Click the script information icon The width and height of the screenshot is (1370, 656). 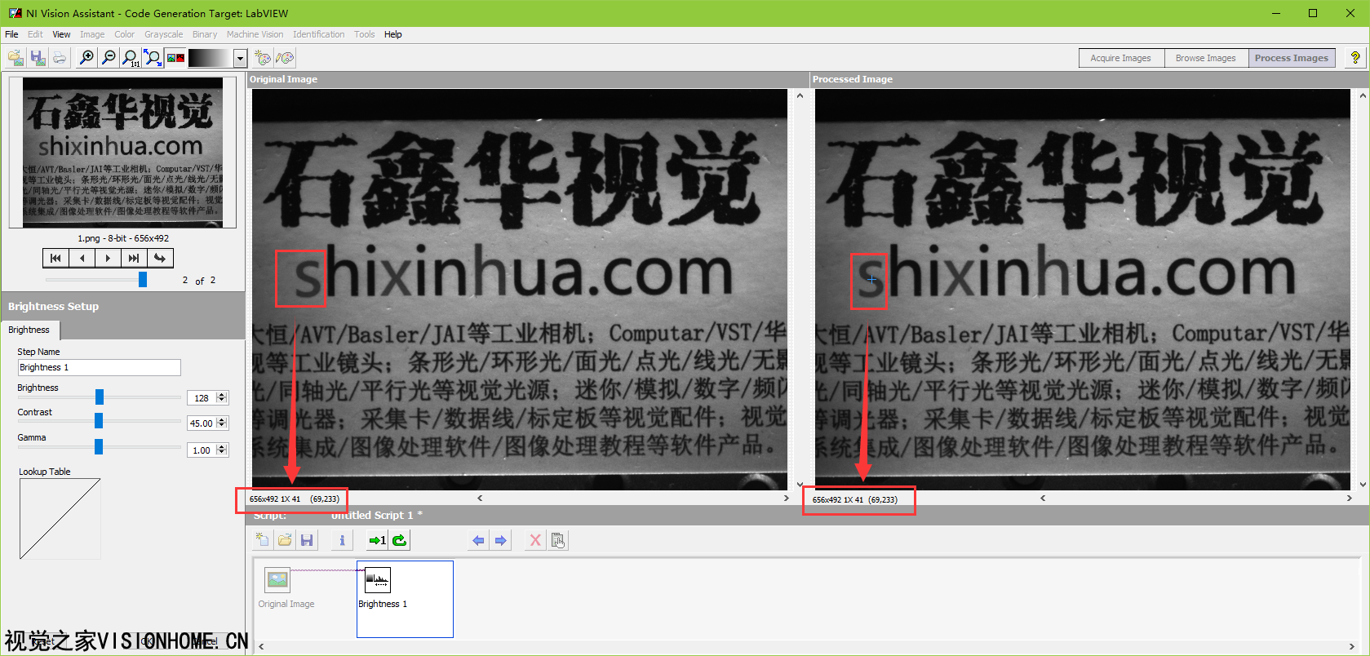tap(342, 540)
